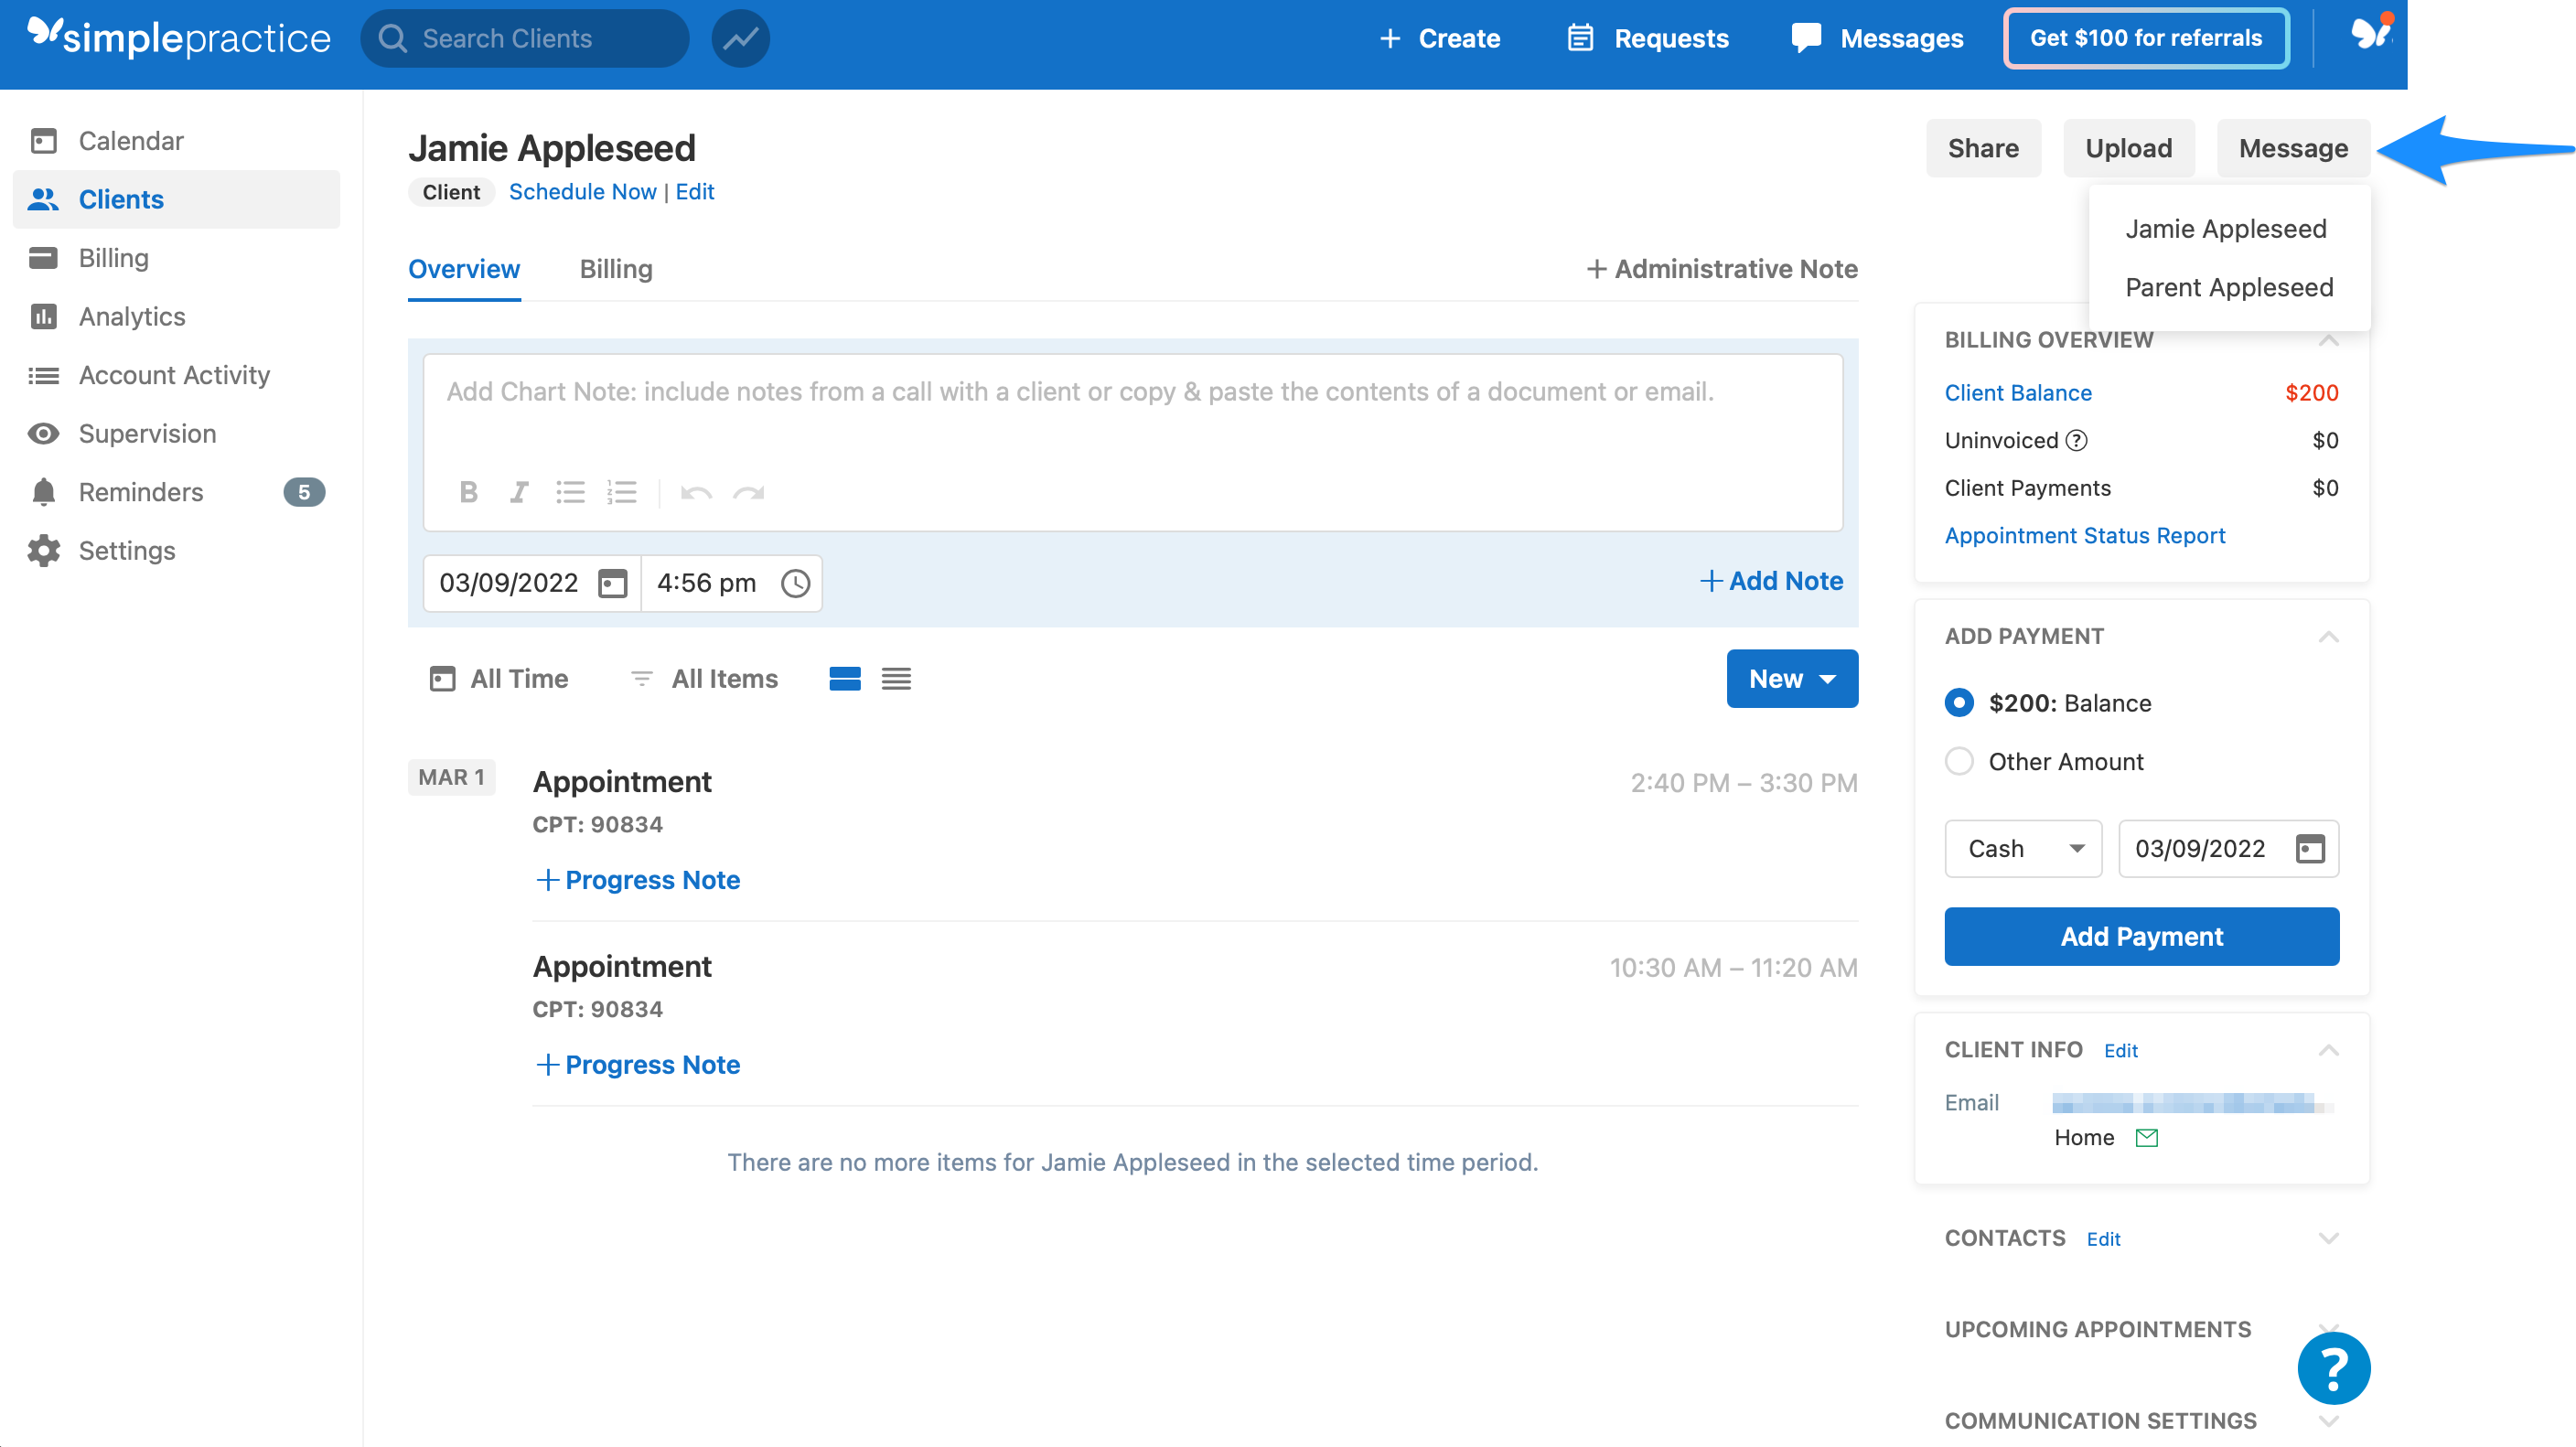Collapse the Add Payment section

[x=2328, y=637]
